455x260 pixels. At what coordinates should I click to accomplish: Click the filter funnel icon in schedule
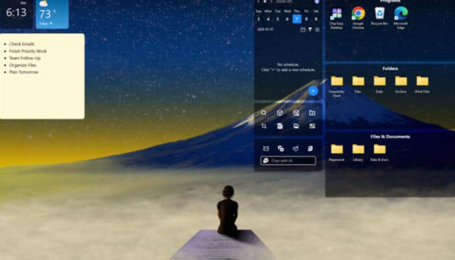[310, 29]
